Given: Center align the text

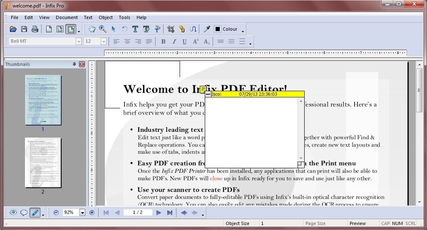Looking at the screenshot, I should (127, 41).
